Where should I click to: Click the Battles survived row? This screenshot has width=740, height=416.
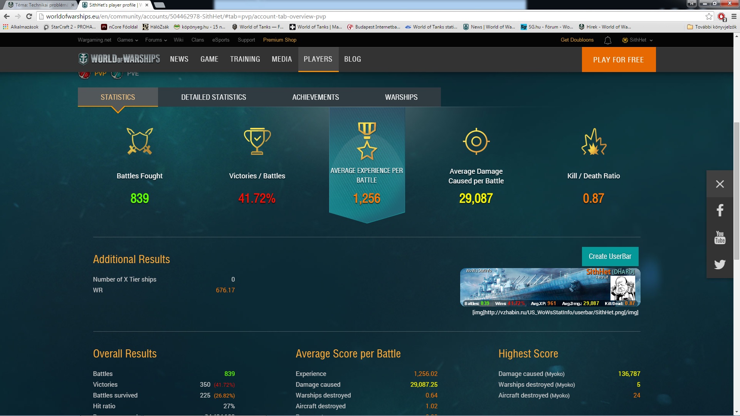pyautogui.click(x=164, y=395)
